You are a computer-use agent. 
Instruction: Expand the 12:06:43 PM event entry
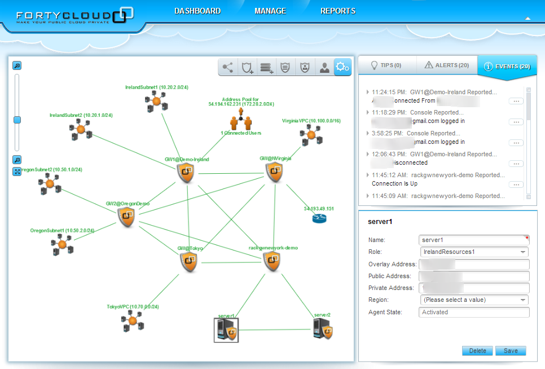click(368, 154)
